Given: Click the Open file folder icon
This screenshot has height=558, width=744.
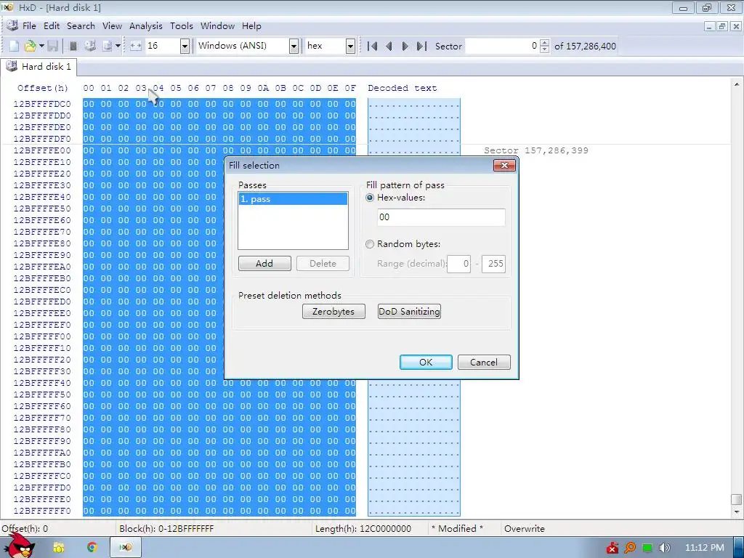Looking at the screenshot, I should (x=30, y=46).
